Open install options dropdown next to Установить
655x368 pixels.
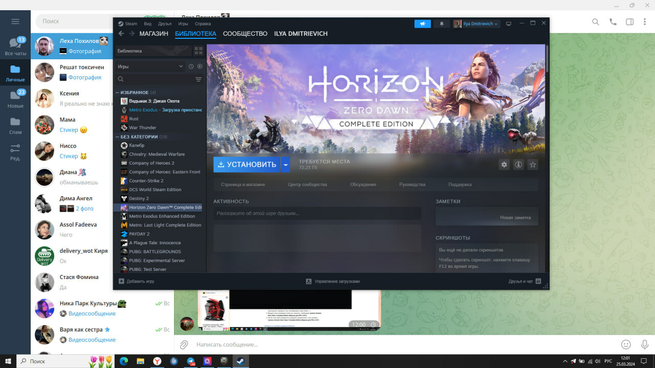(286, 165)
